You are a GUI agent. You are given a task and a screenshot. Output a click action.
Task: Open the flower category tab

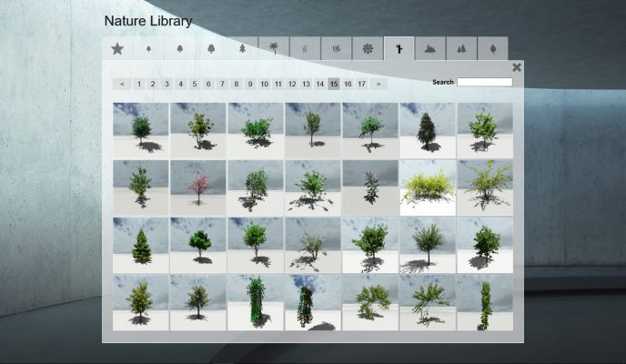[x=368, y=49]
